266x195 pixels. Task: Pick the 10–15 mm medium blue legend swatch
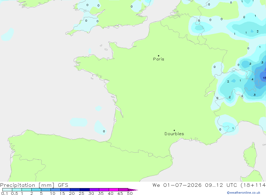tap(56, 190)
